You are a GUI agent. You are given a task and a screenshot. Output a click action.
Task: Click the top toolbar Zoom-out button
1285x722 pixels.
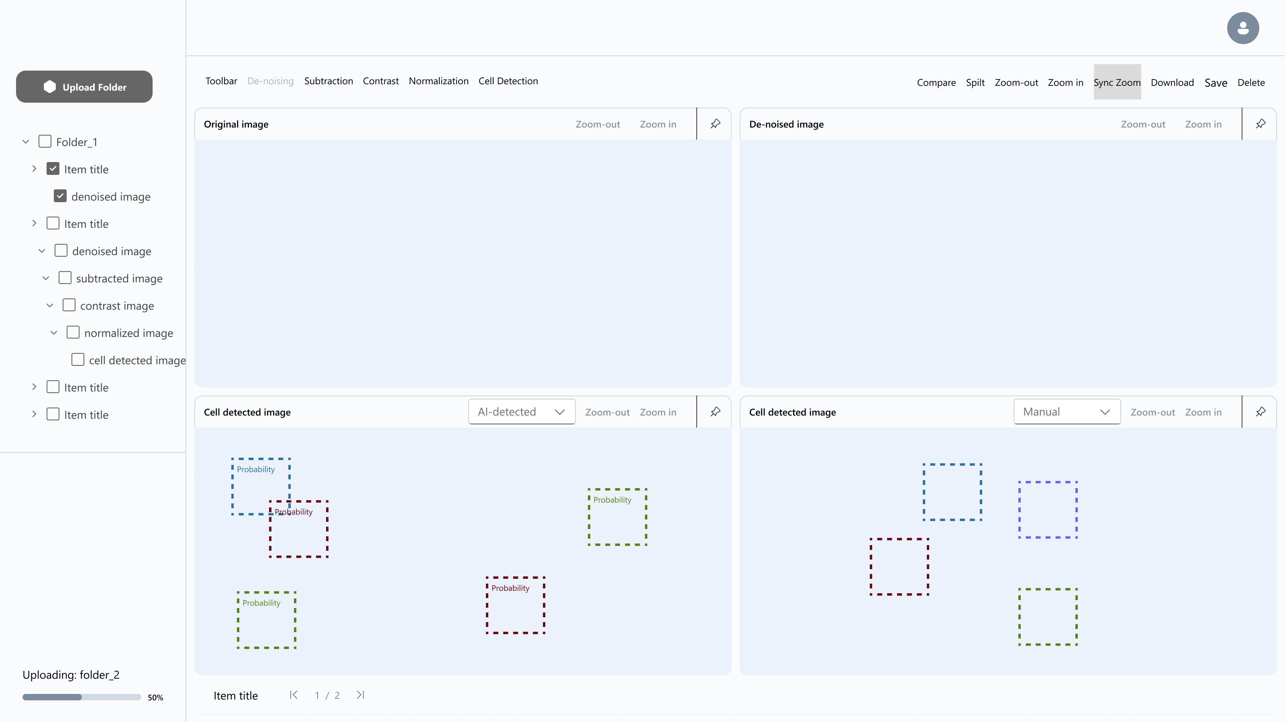[x=1016, y=82]
